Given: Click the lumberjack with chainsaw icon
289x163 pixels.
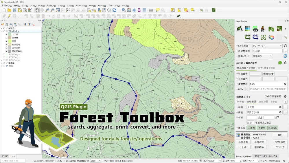Looking at the screenshot, I should pos(263,29).
